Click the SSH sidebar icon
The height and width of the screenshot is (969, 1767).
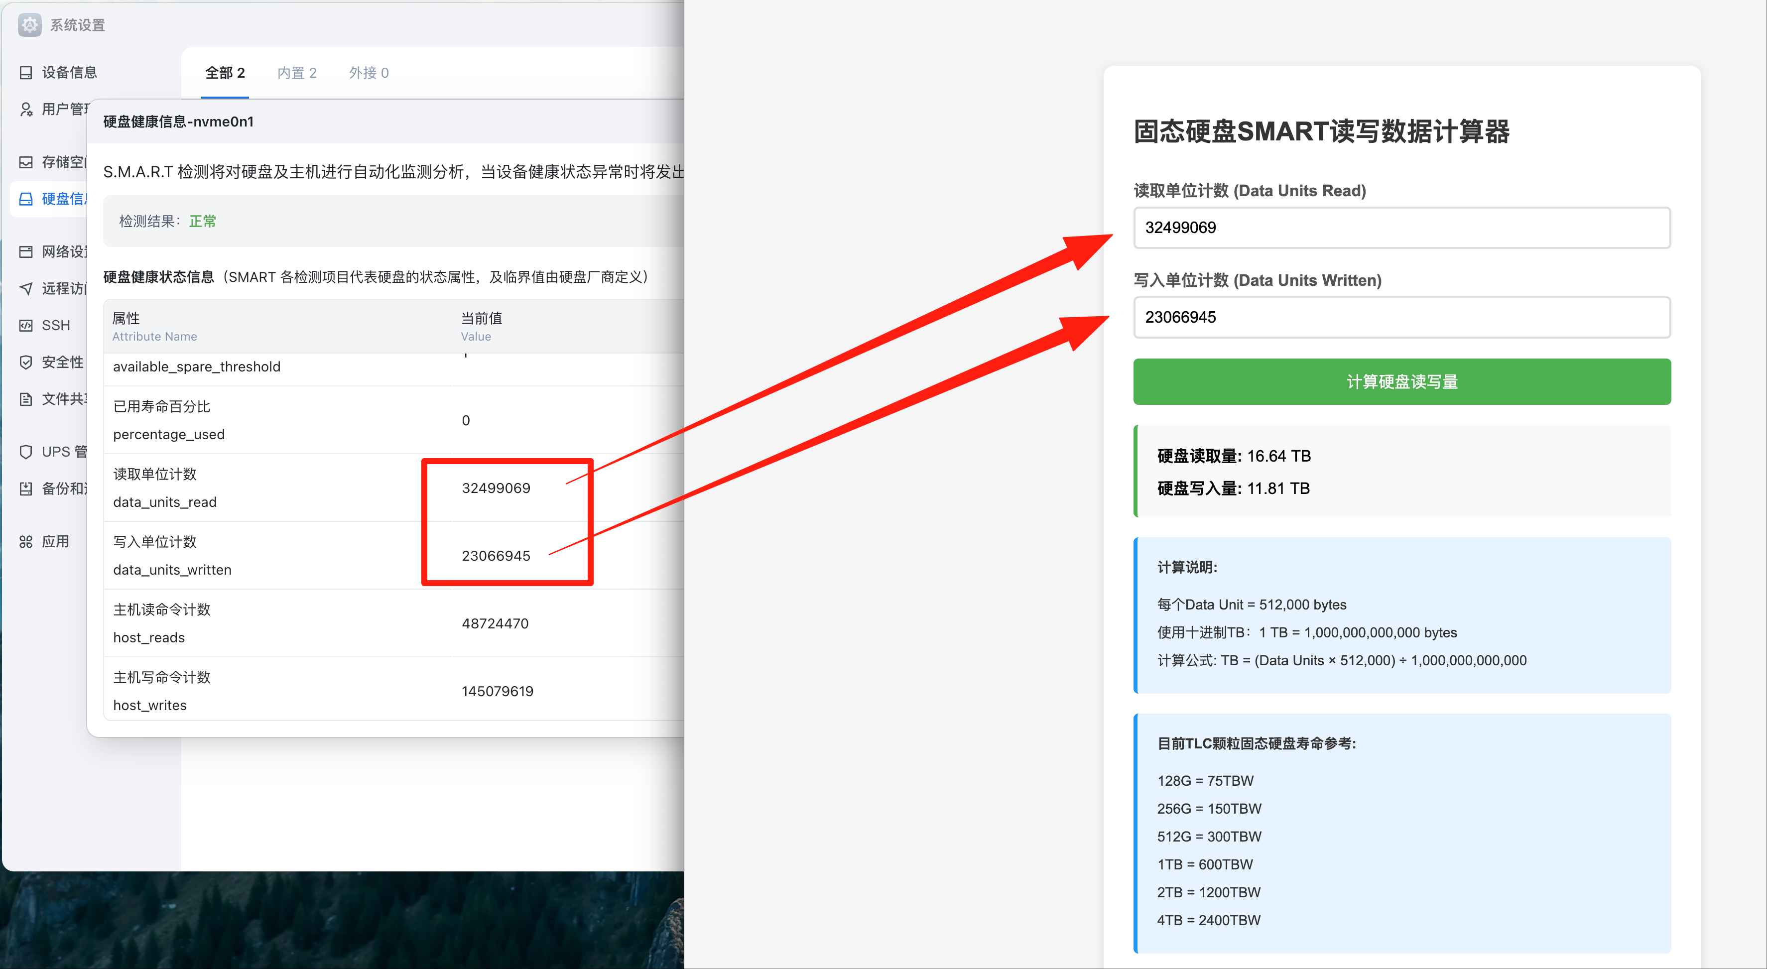(26, 325)
